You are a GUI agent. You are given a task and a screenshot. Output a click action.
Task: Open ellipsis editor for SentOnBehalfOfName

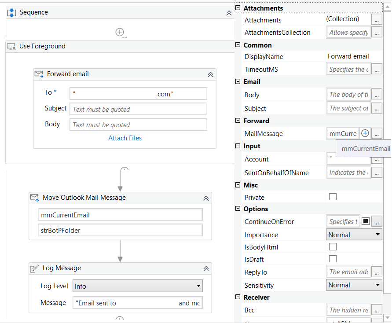[377, 172]
